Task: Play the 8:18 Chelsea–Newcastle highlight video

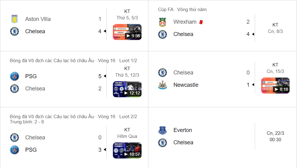Action: [275, 86]
